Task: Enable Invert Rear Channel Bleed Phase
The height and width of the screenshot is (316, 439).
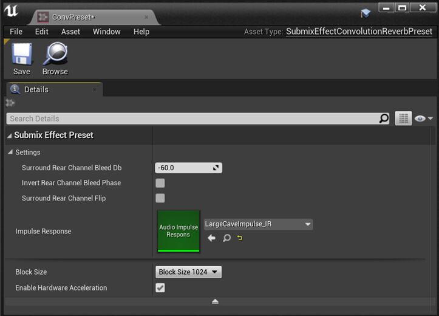Action: [160, 183]
